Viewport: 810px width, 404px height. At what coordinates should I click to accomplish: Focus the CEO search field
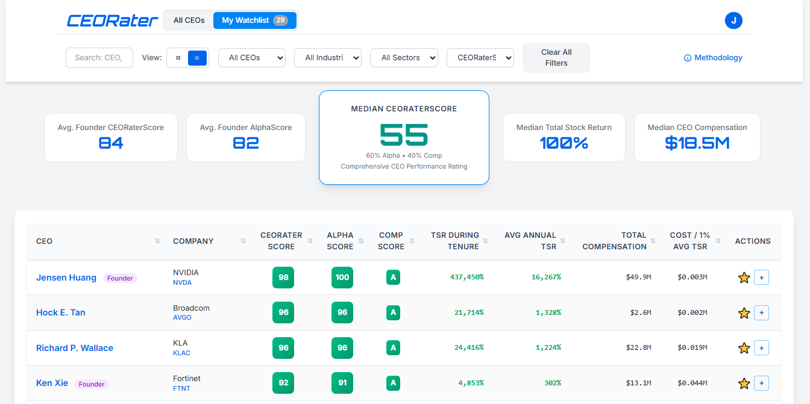pyautogui.click(x=99, y=58)
